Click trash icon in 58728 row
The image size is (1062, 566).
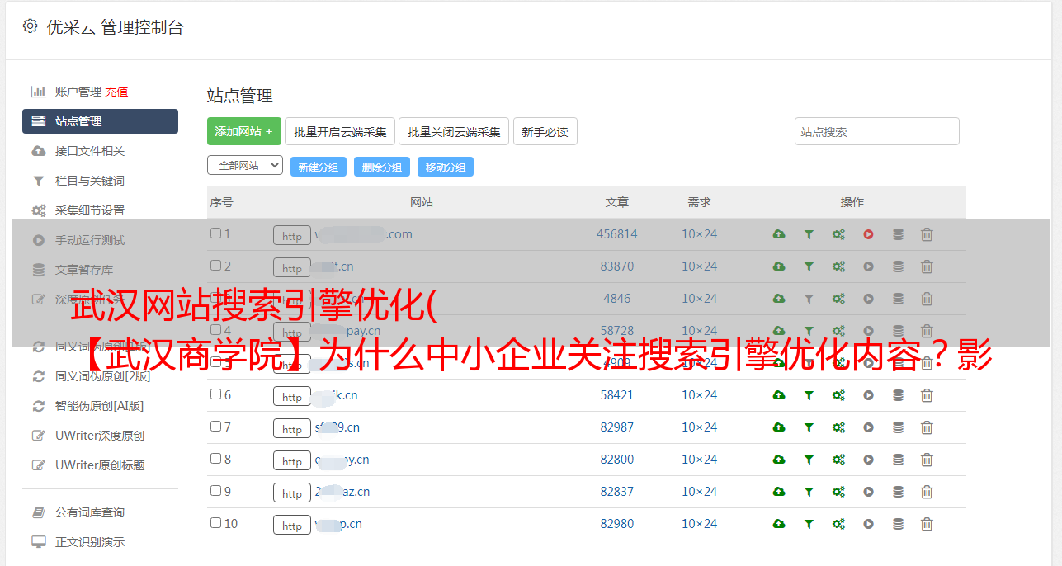coord(927,331)
